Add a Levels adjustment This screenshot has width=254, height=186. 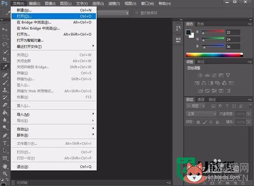pos(207,75)
